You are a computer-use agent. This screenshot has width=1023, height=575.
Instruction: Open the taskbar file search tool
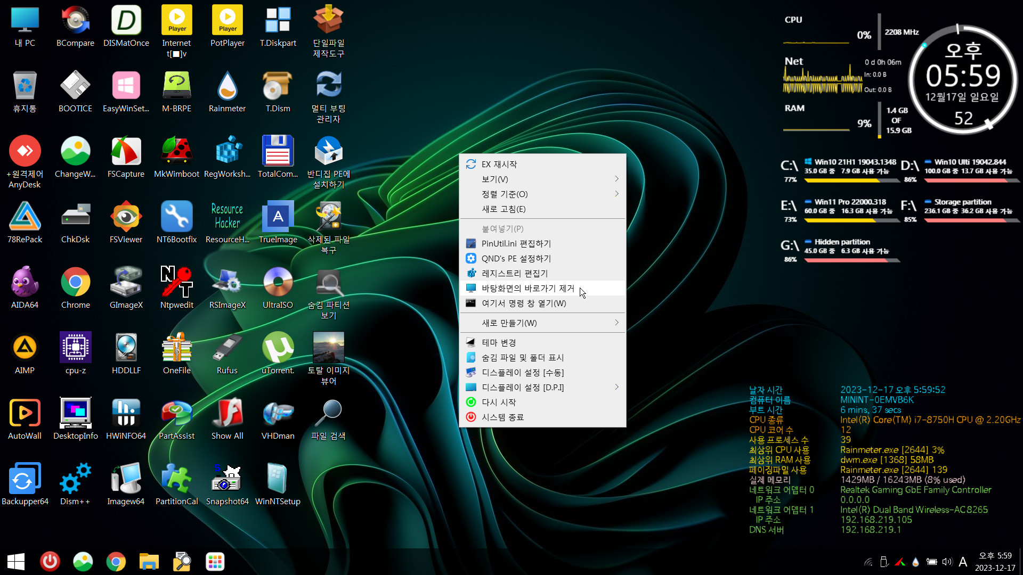[x=182, y=562]
